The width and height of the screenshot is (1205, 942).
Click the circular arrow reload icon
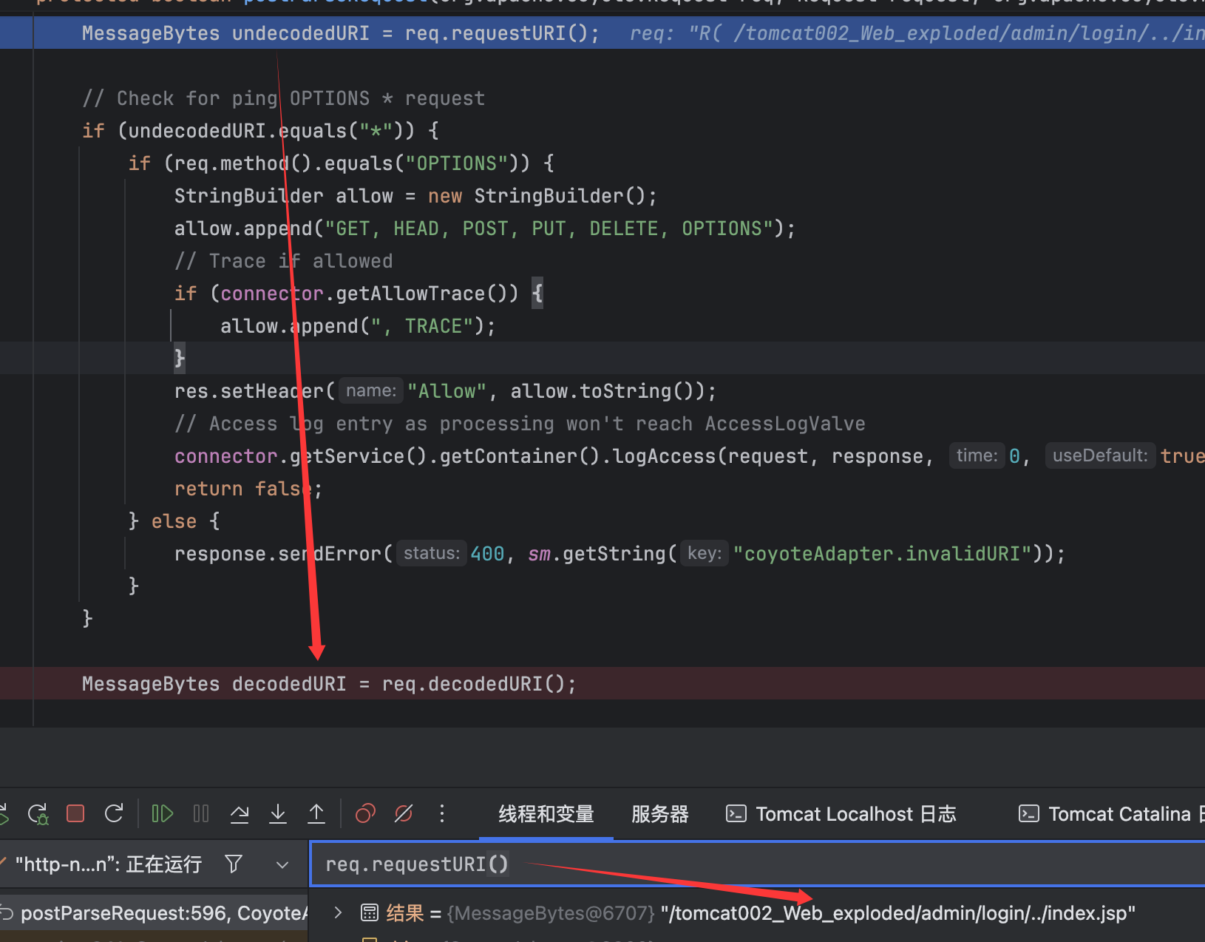(114, 814)
